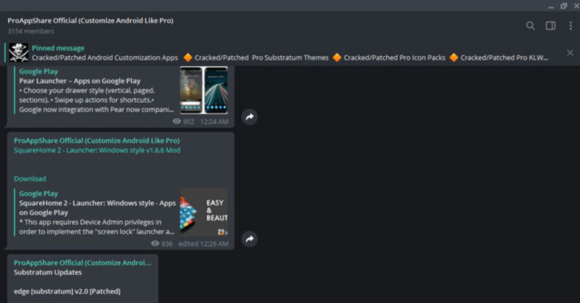Open the three-dot options menu
Screen dimensions: 580x303
tap(570, 26)
